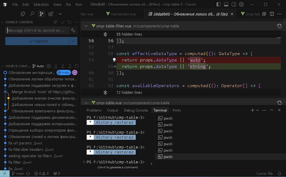Select the Push icon in the graph toolbar
The height and width of the screenshot is (177, 286).
tap(70, 66)
